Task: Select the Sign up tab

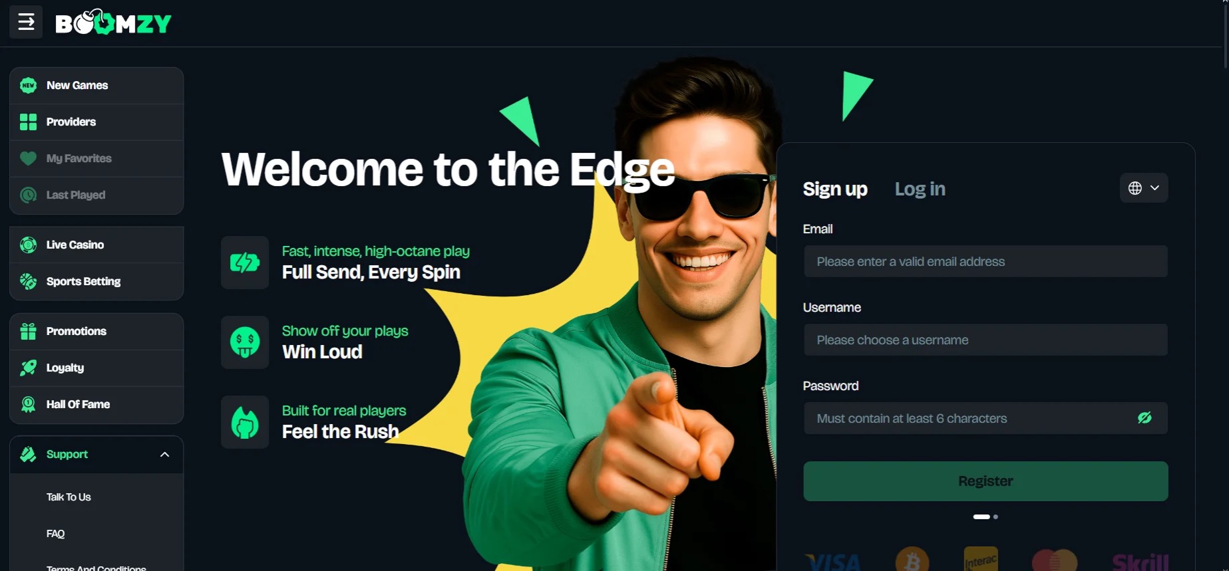Action: [835, 189]
